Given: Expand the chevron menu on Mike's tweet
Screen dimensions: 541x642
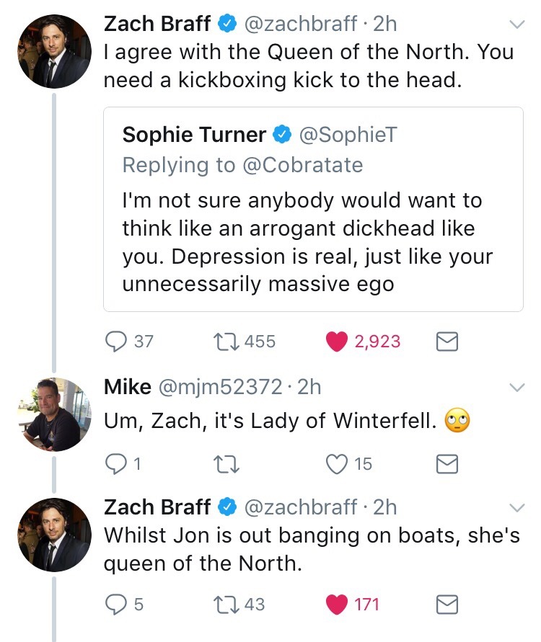Looking at the screenshot, I should pyautogui.click(x=516, y=388).
